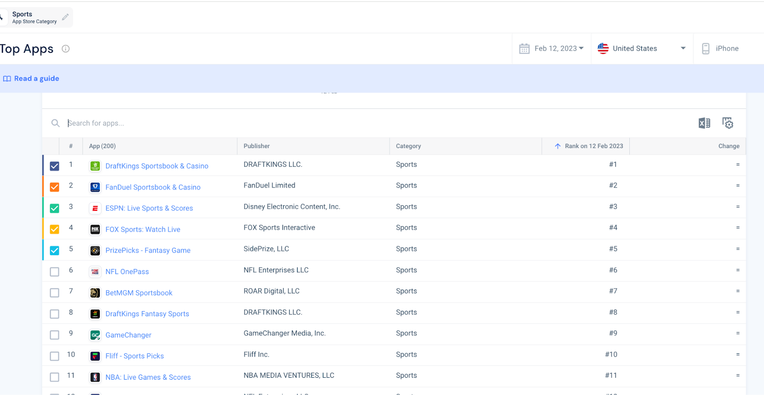Click the Fliff app icon
Image resolution: width=764 pixels, height=395 pixels.
95,356
